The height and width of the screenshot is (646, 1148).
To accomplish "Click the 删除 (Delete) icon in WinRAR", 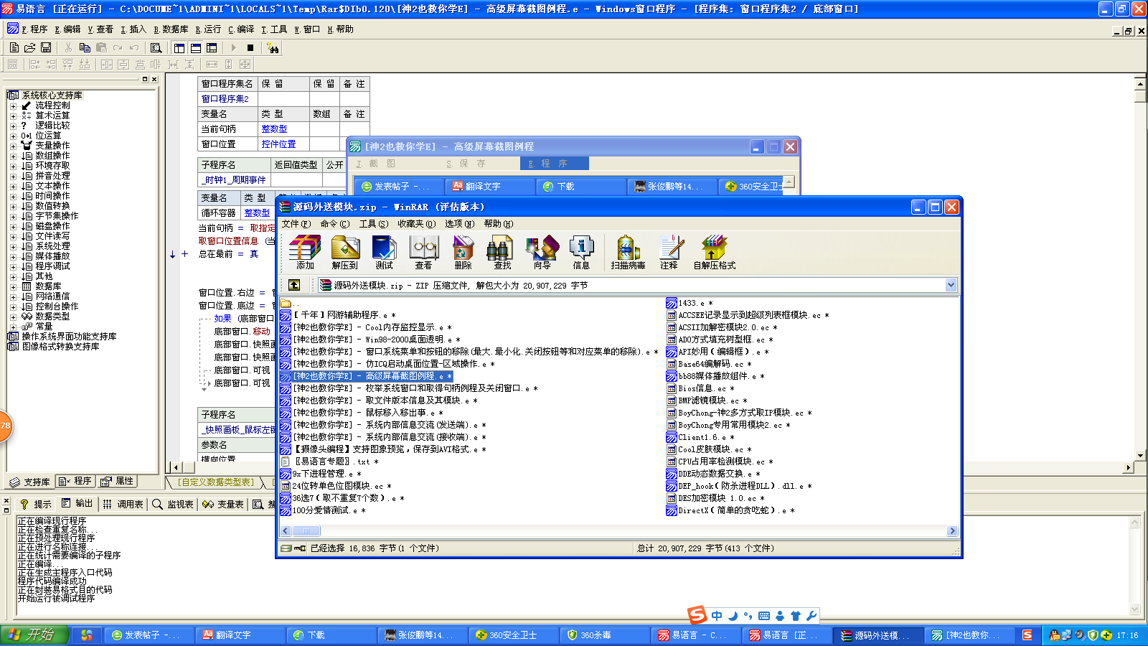I will pos(464,253).
